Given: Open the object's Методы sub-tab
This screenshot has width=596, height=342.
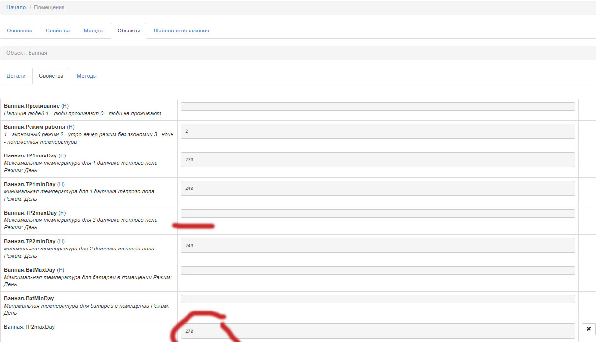Looking at the screenshot, I should [x=87, y=76].
